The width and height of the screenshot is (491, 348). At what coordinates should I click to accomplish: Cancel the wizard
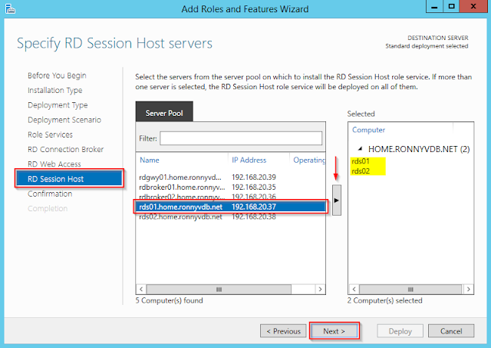pos(451,331)
